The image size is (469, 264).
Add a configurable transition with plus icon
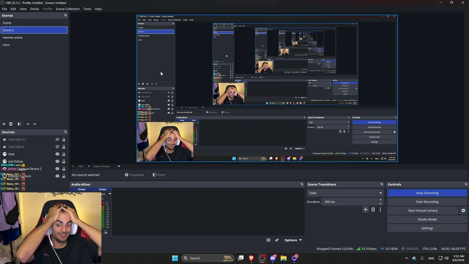365,210
